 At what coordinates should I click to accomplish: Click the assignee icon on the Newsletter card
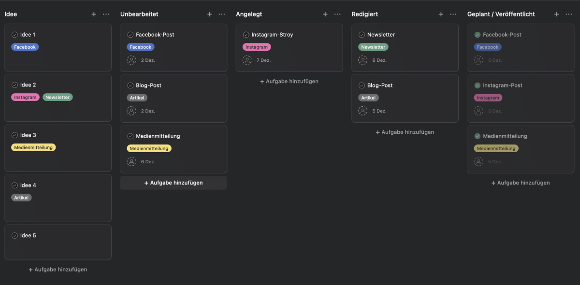point(362,60)
